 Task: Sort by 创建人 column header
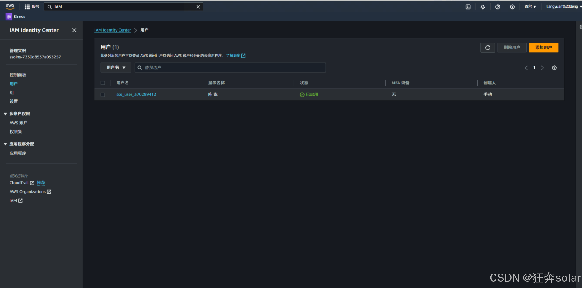tap(490, 83)
